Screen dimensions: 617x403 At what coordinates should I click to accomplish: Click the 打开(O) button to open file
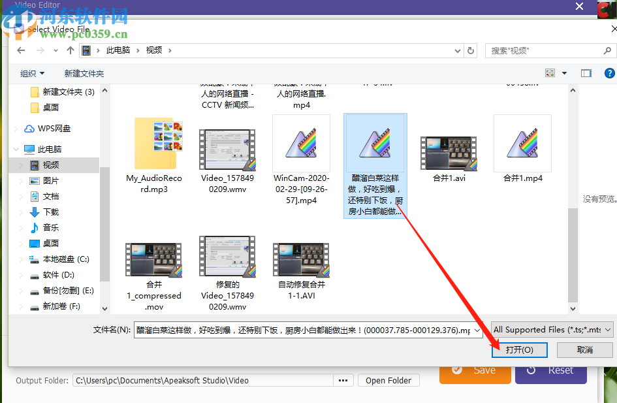(519, 350)
